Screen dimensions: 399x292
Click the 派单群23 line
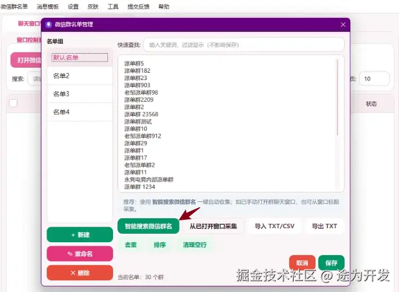(135, 78)
